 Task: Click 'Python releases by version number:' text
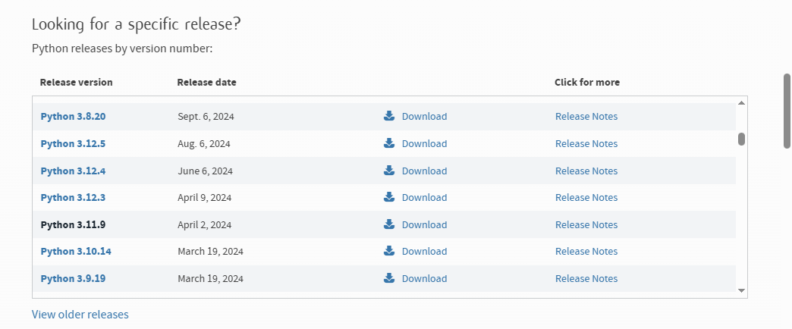tap(123, 49)
